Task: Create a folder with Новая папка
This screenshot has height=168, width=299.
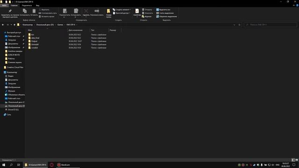Action: coord(108,14)
